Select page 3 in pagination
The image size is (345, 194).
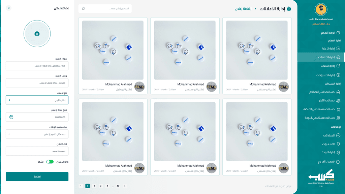(101, 186)
